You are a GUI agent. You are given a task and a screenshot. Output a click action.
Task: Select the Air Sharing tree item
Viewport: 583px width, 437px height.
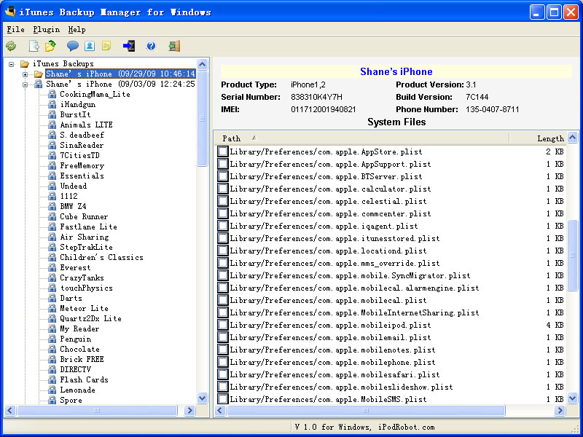[85, 237]
